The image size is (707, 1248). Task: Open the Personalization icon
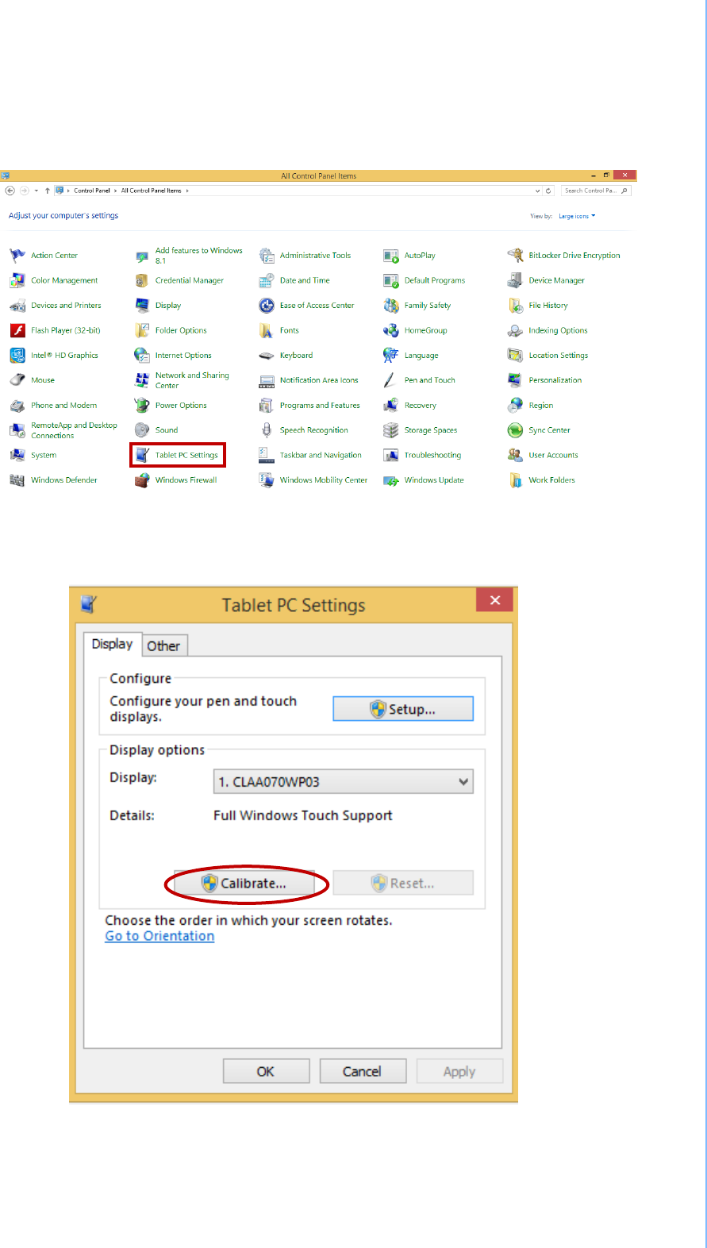click(x=515, y=380)
